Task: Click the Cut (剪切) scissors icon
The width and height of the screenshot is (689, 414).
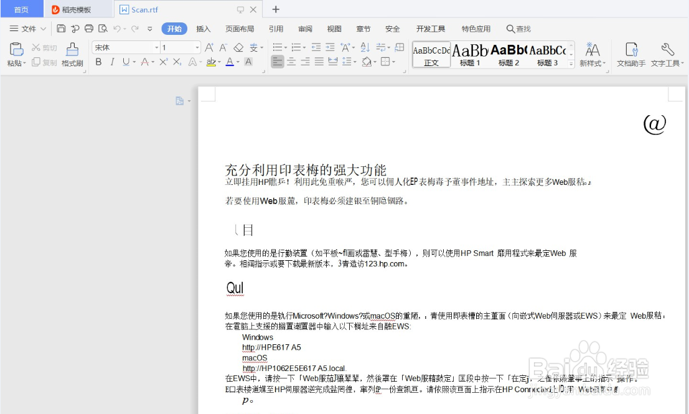Action: [36, 47]
